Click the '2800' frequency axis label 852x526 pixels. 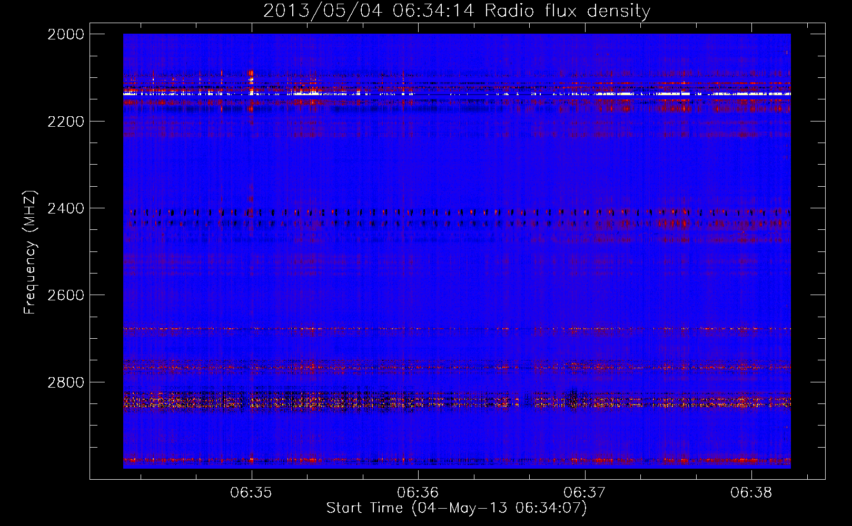[x=66, y=382]
